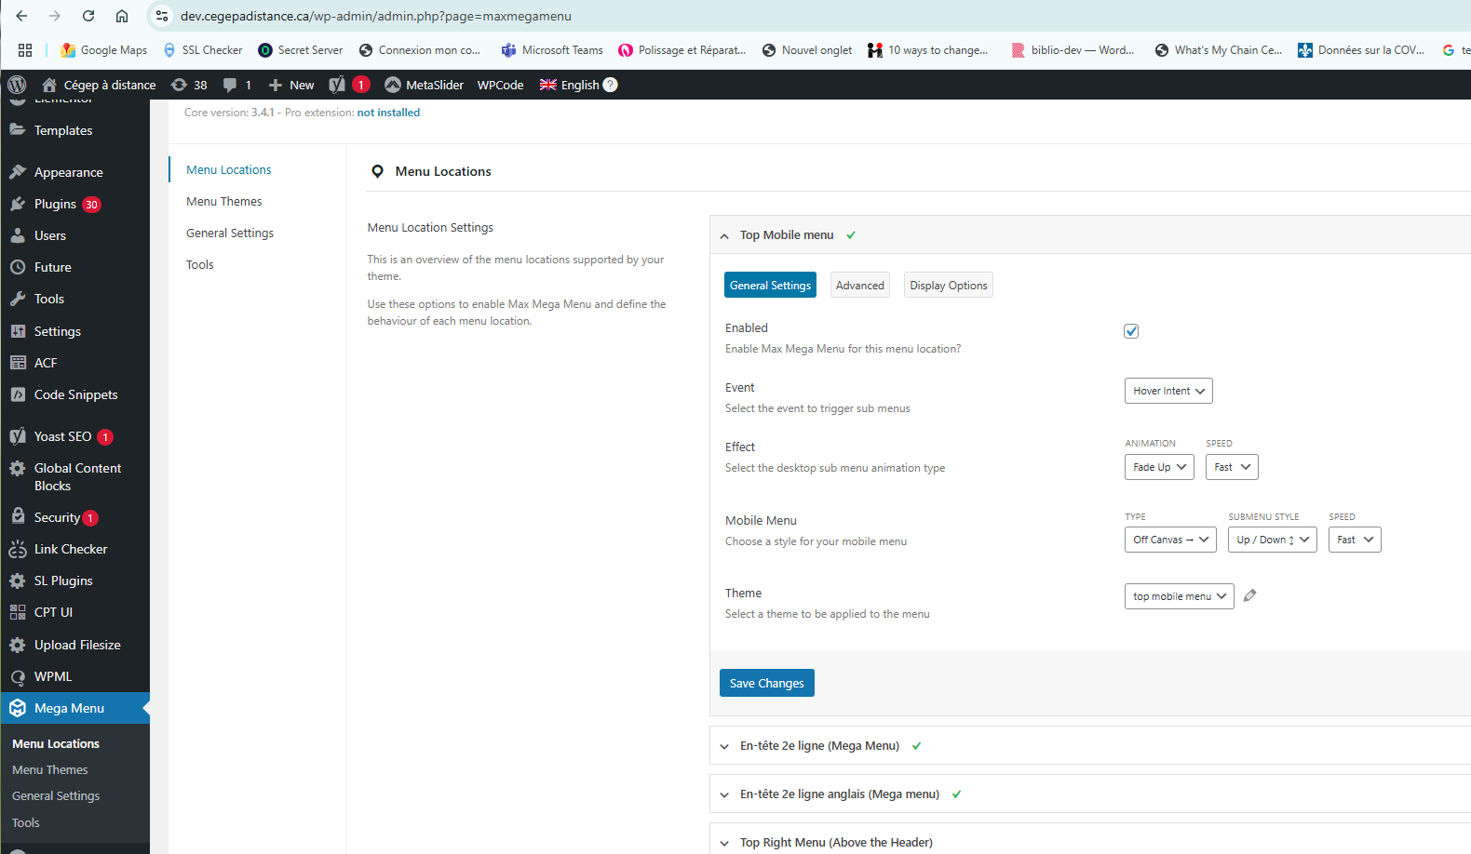This screenshot has width=1471, height=854.
Task: Expand the En-tête 2e ligne (Mega Menu) section
Action: pyautogui.click(x=819, y=746)
